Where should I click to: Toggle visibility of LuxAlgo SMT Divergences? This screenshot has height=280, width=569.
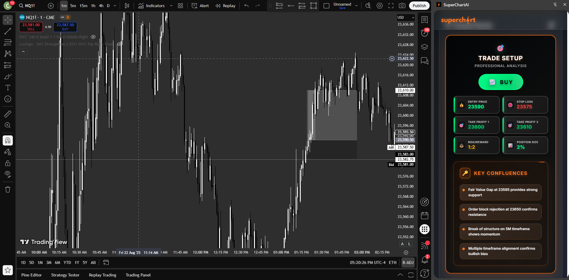(119, 44)
